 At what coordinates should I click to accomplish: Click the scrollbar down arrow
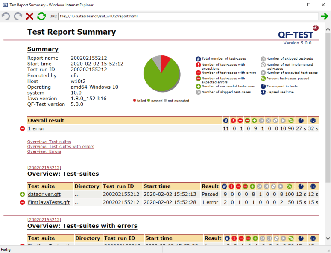tap(328, 238)
